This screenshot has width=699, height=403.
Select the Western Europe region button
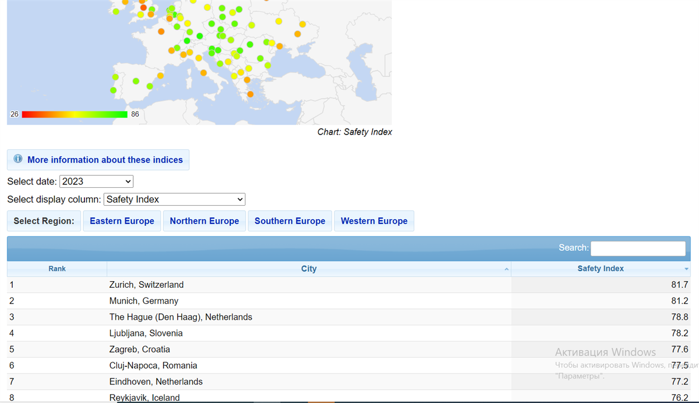[x=374, y=221]
